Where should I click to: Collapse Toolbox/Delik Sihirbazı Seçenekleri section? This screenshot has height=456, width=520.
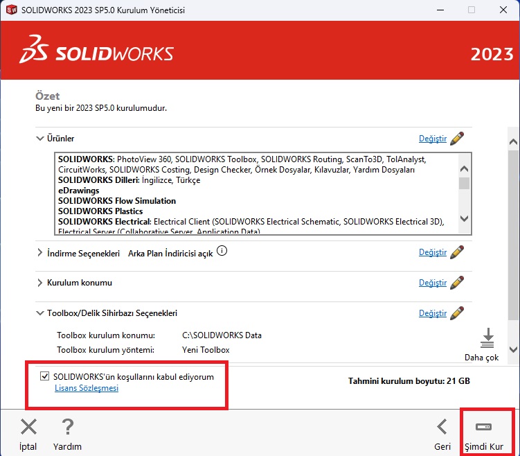(x=39, y=313)
